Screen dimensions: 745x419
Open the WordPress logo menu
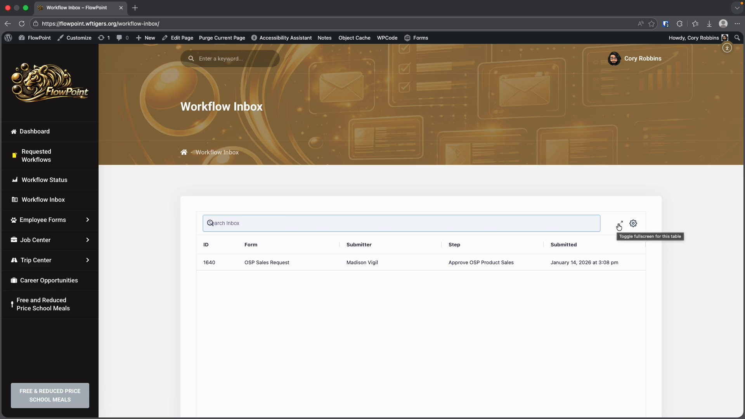tap(8, 38)
